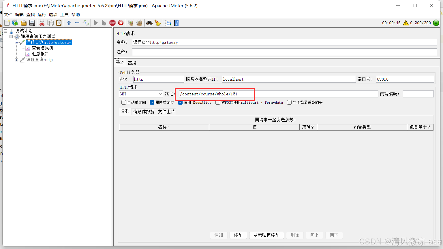Open the 运行 menu
The height and width of the screenshot is (249, 443).
[42, 15]
